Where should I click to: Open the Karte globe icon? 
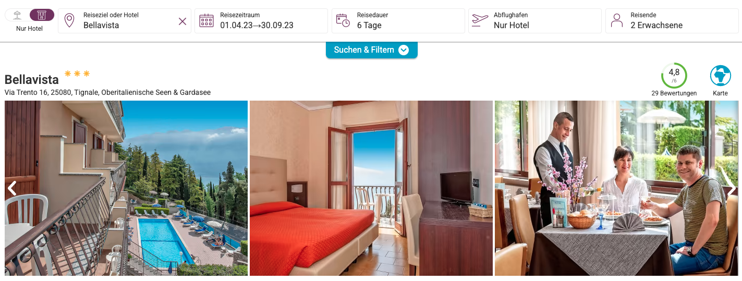click(721, 76)
